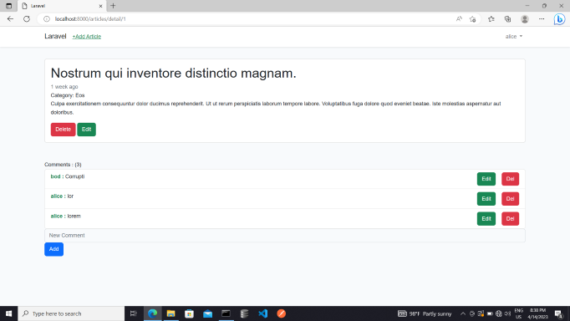Open network status in system tray

499,313
